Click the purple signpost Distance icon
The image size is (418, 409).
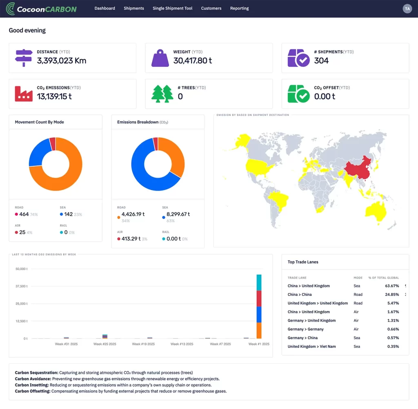(24, 58)
